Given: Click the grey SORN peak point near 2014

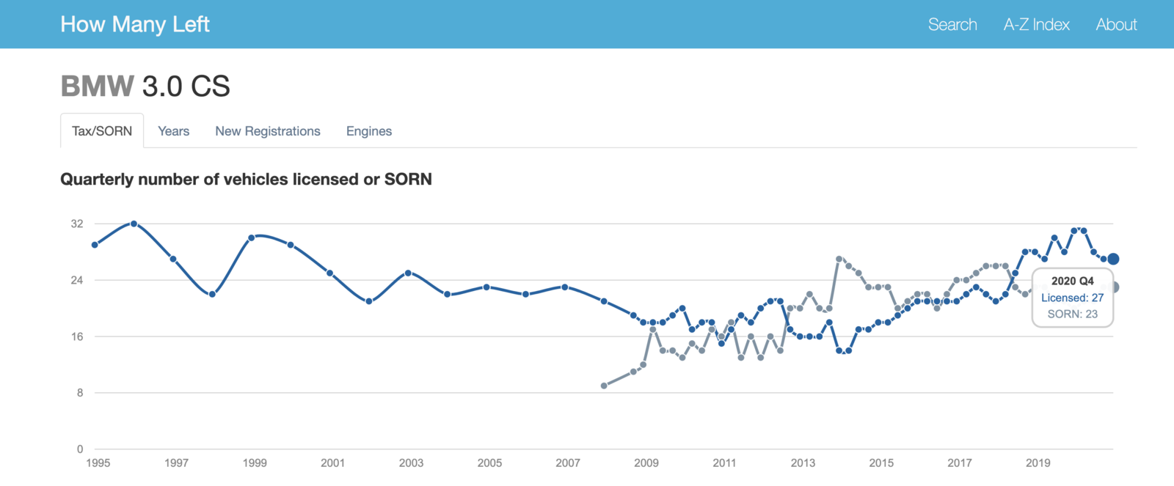Looking at the screenshot, I should coord(839,259).
